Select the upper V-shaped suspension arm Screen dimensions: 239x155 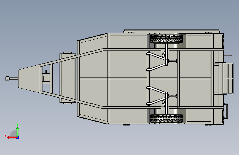[157, 61]
